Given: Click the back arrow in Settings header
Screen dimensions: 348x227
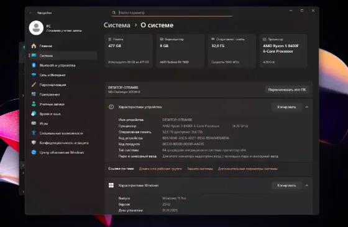Looking at the screenshot, I should click(30, 13).
